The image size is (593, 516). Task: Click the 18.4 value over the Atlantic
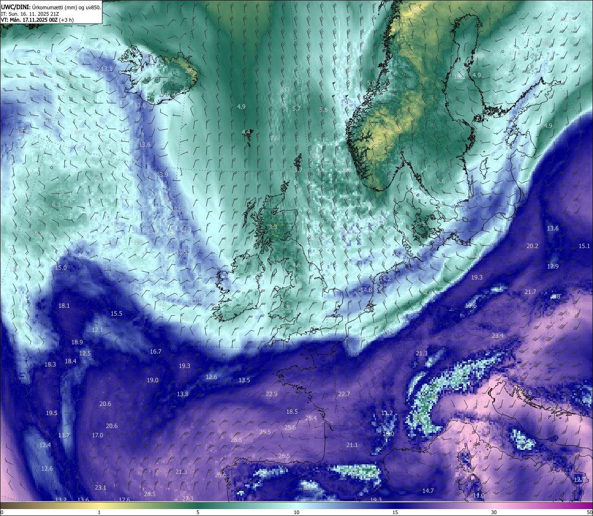click(70, 361)
